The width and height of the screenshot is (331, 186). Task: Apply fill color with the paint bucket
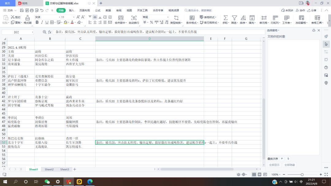66,22
